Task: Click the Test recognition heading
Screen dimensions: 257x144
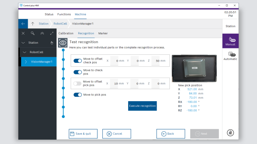Action: click(84, 42)
